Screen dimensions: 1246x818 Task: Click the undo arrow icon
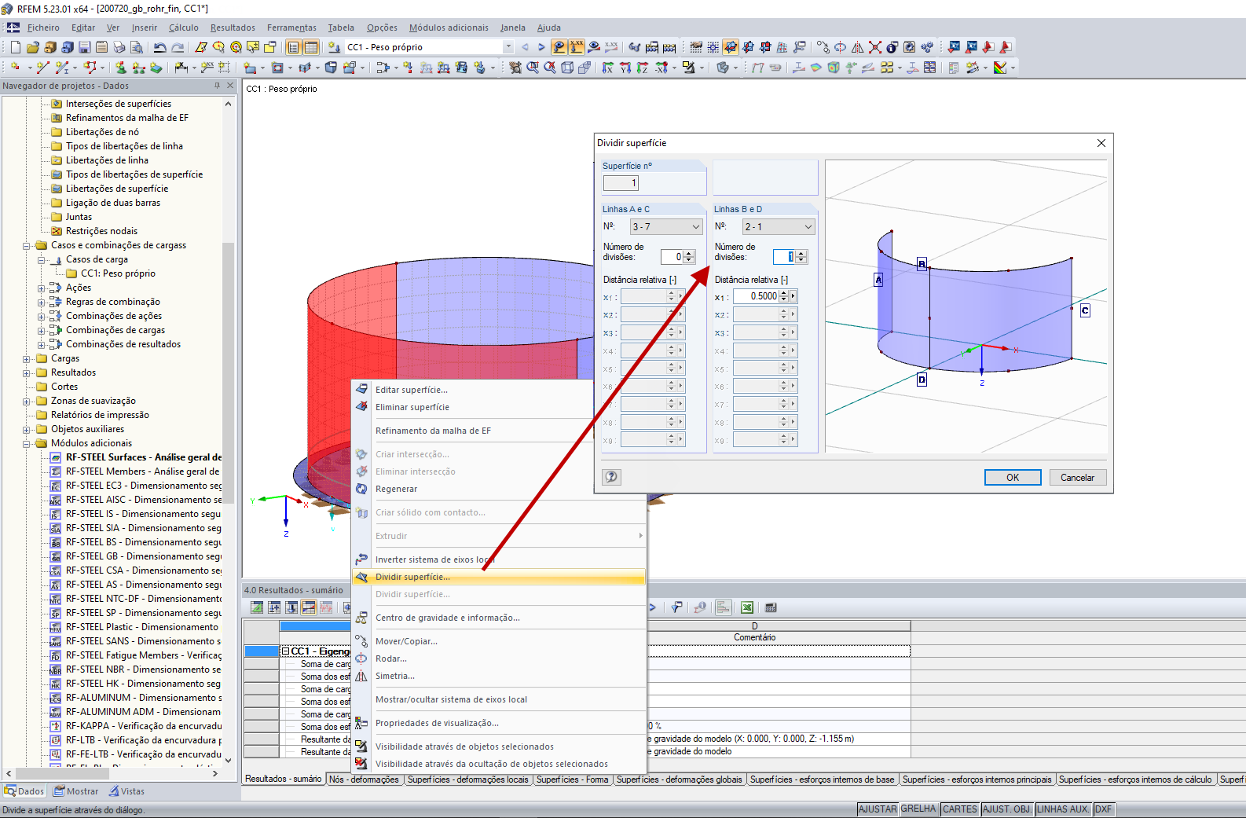click(x=160, y=47)
